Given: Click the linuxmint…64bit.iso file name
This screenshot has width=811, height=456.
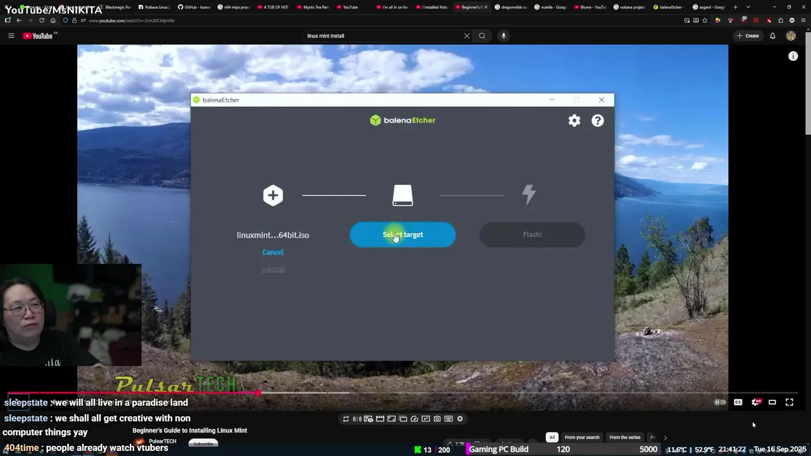Looking at the screenshot, I should tap(273, 235).
